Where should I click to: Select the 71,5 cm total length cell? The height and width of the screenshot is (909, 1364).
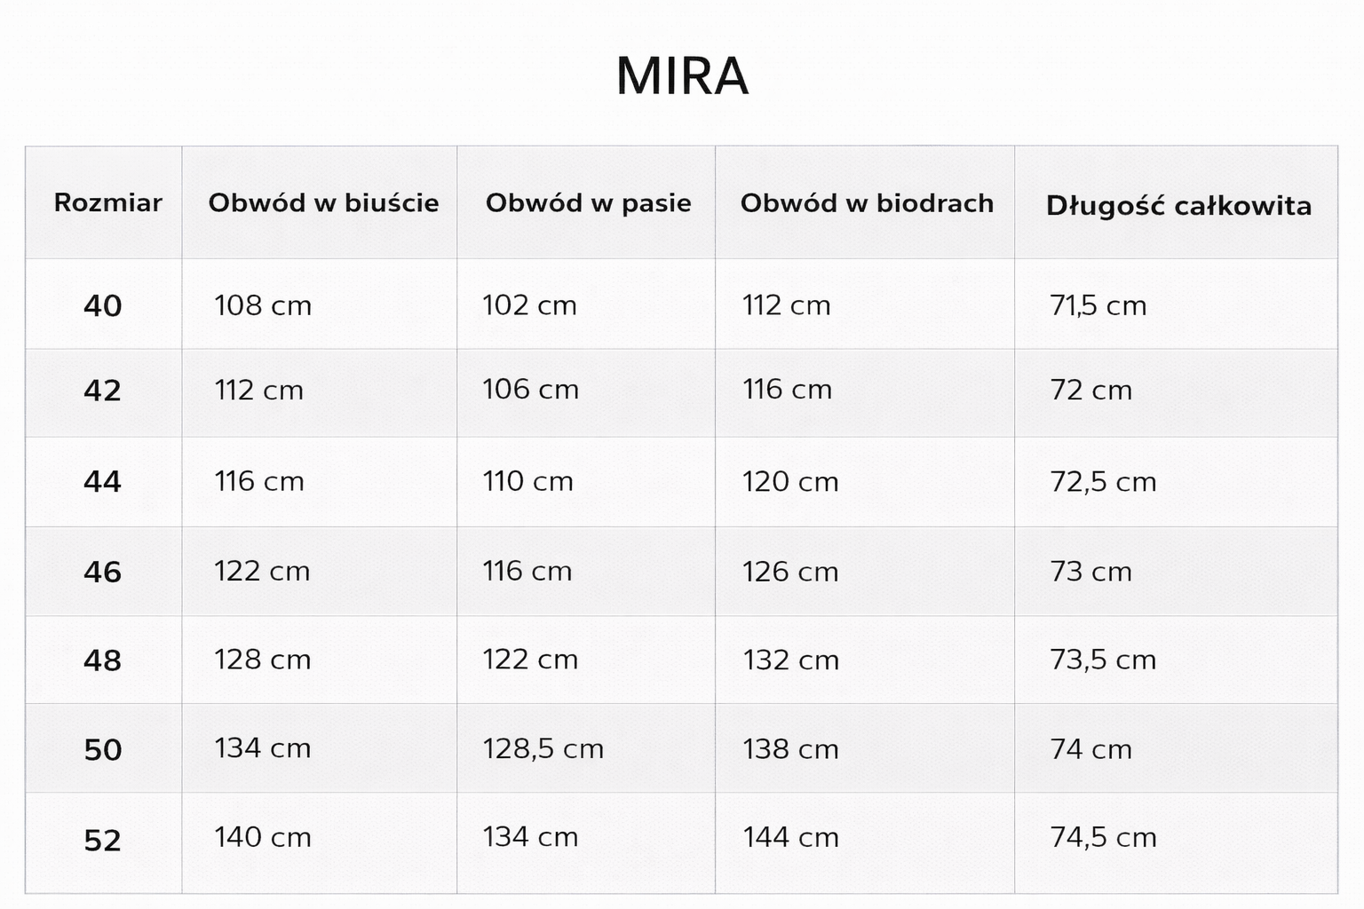pyautogui.click(x=1098, y=306)
